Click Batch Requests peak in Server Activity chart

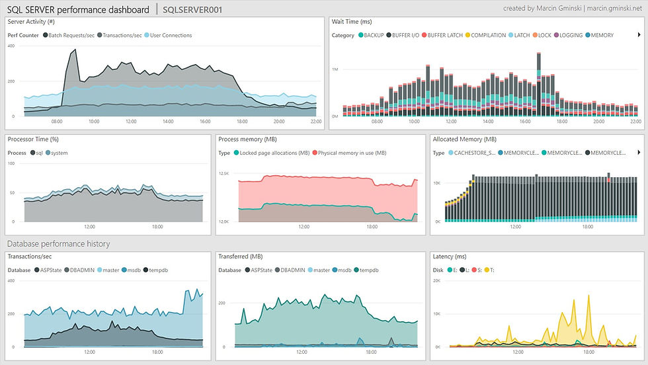pyautogui.click(x=75, y=50)
